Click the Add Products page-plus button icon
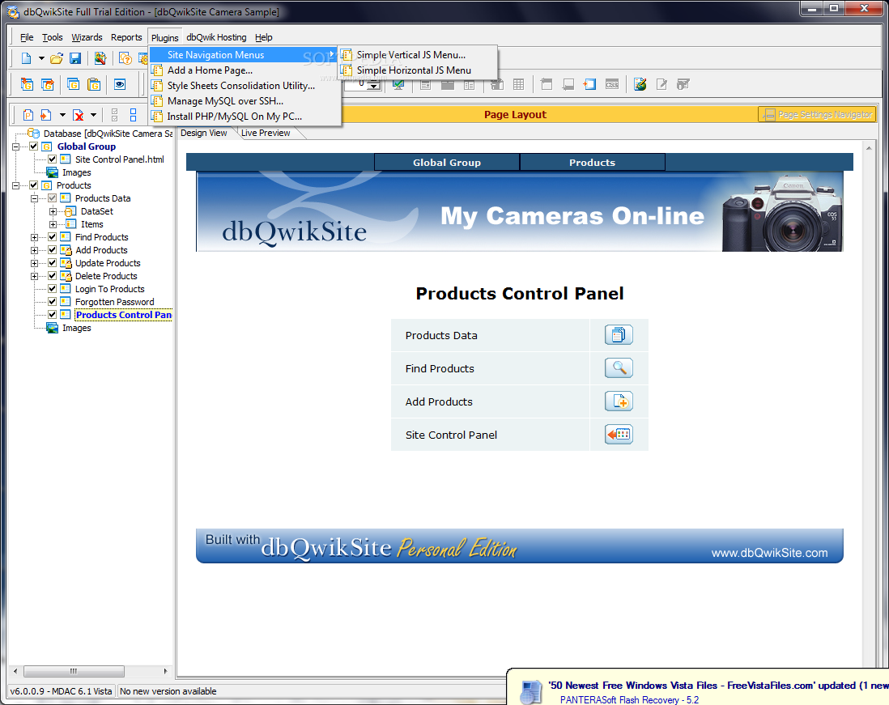 point(619,401)
